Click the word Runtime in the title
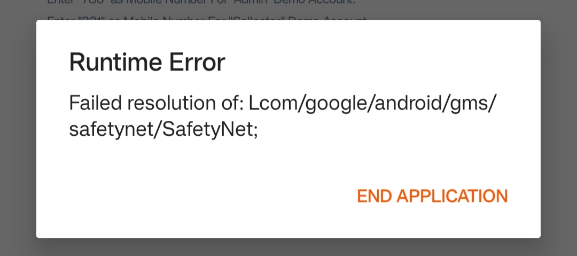 [107, 63]
